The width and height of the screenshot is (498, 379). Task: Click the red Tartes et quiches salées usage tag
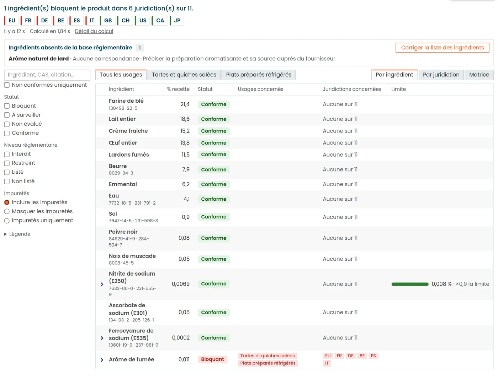pos(267,356)
